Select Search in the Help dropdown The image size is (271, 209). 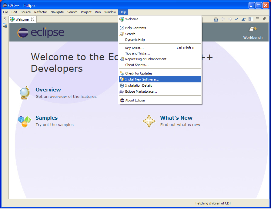coord(160,34)
